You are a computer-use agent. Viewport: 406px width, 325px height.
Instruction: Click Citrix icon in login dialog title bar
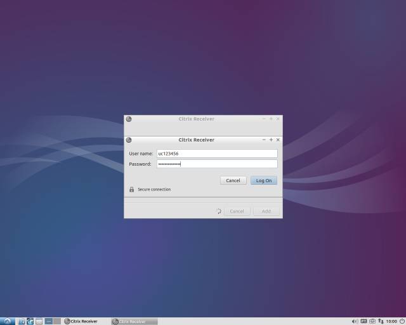click(x=129, y=140)
